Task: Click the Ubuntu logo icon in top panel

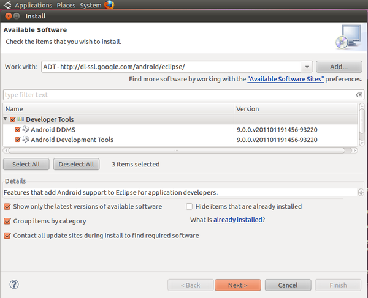Action: click(7, 5)
